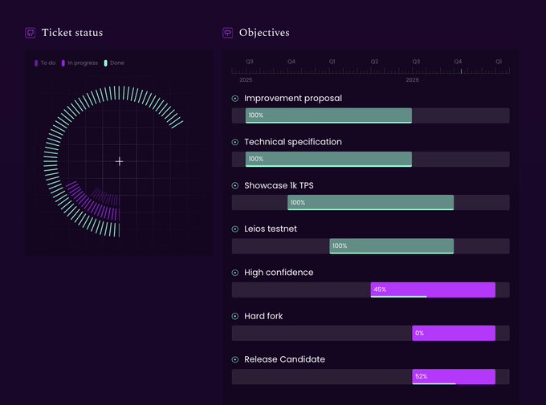Click the Objectives heading
The image size is (546, 405).
(x=264, y=33)
